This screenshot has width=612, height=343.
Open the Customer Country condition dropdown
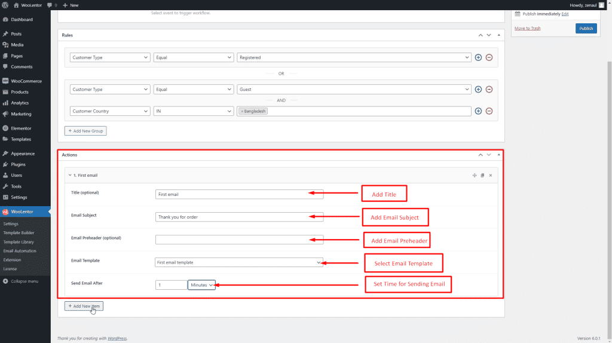coord(109,111)
